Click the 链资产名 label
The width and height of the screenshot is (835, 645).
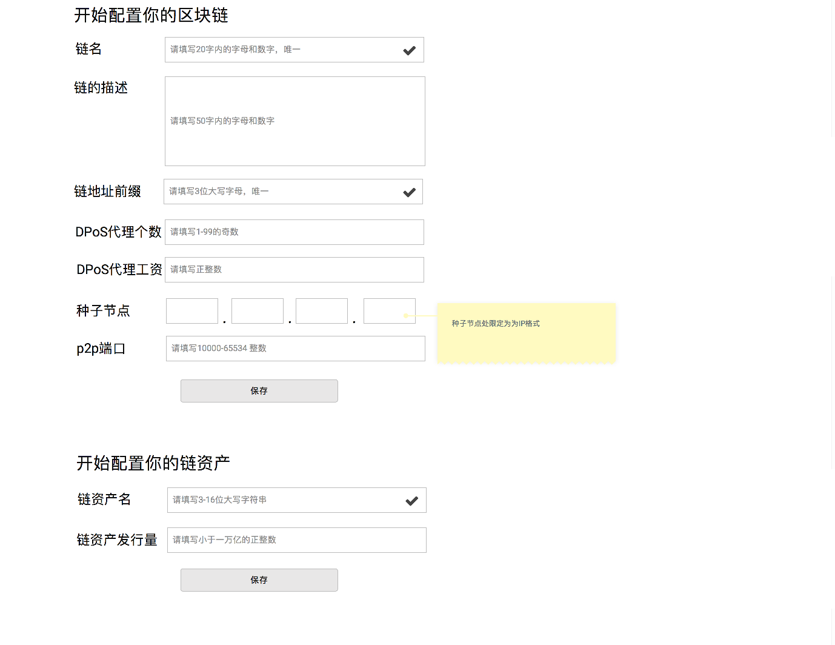tap(104, 499)
